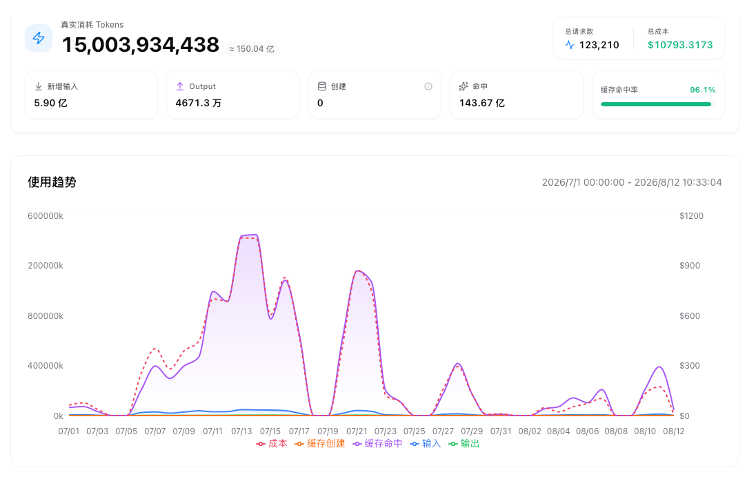Click the 07/27 x-axis date label

(x=443, y=431)
